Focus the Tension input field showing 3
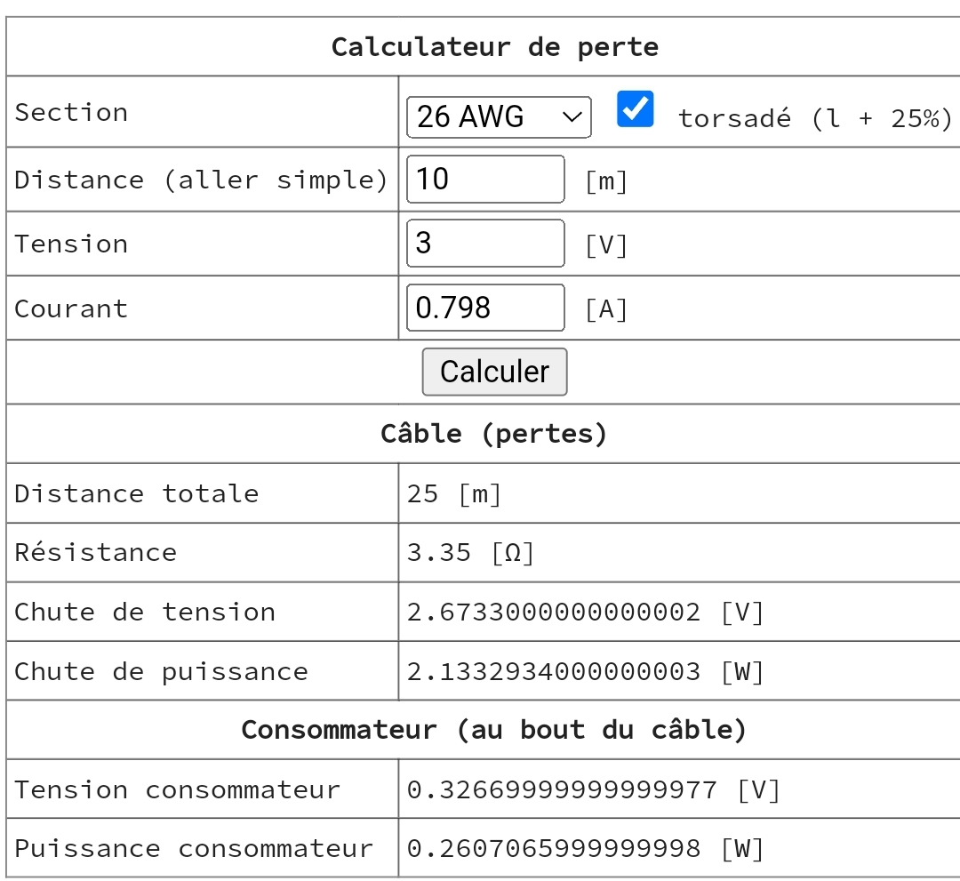 click(x=484, y=244)
